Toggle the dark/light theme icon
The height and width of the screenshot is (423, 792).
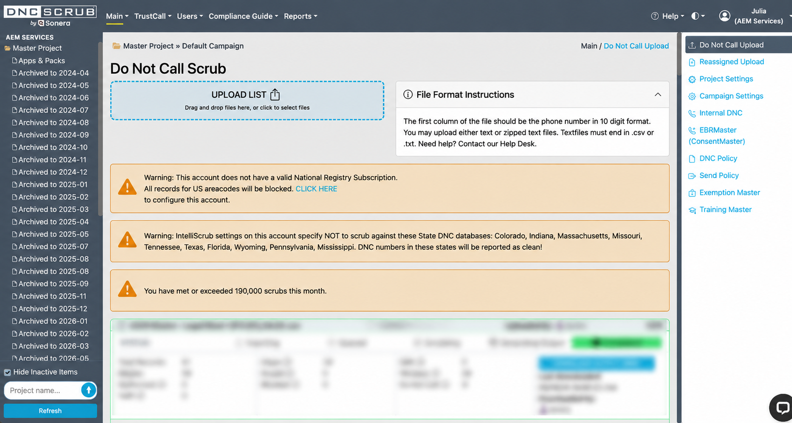click(x=695, y=16)
